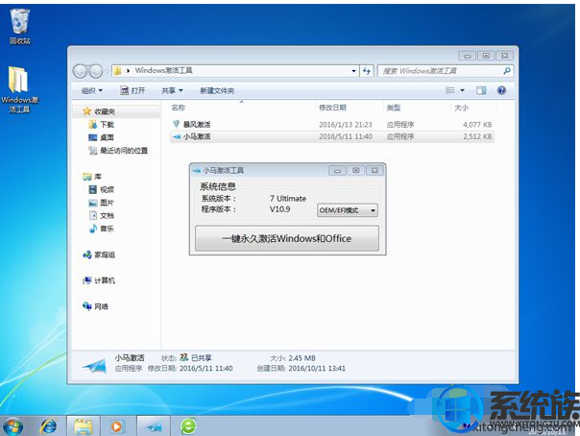580x436 pixels.
Task: Click the 2016/1/13 21:23 date cell
Action: click(346, 125)
